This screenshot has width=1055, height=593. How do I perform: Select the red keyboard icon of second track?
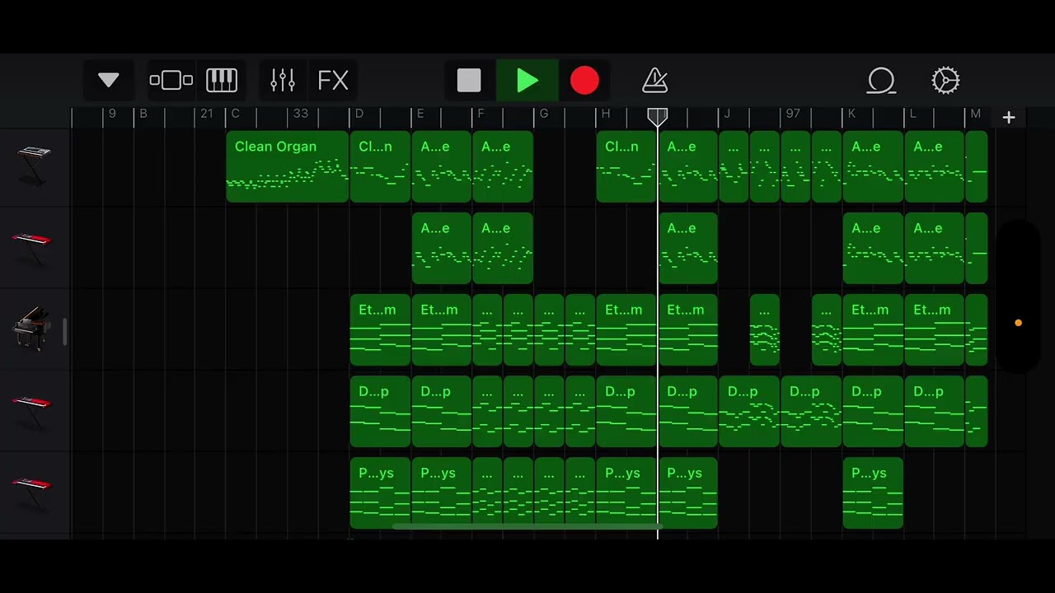33,247
